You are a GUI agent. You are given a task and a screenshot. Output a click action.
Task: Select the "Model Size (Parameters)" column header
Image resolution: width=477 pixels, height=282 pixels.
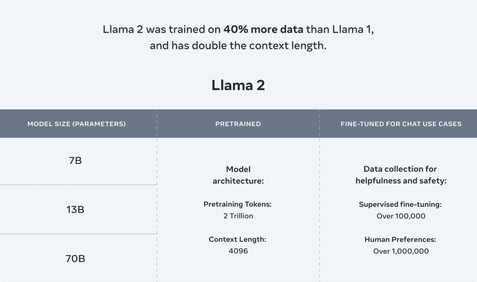pos(76,124)
